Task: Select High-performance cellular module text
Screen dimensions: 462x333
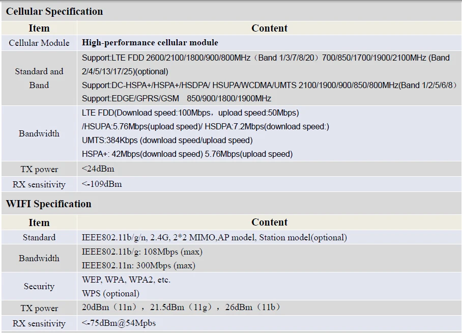Action: click(x=150, y=42)
